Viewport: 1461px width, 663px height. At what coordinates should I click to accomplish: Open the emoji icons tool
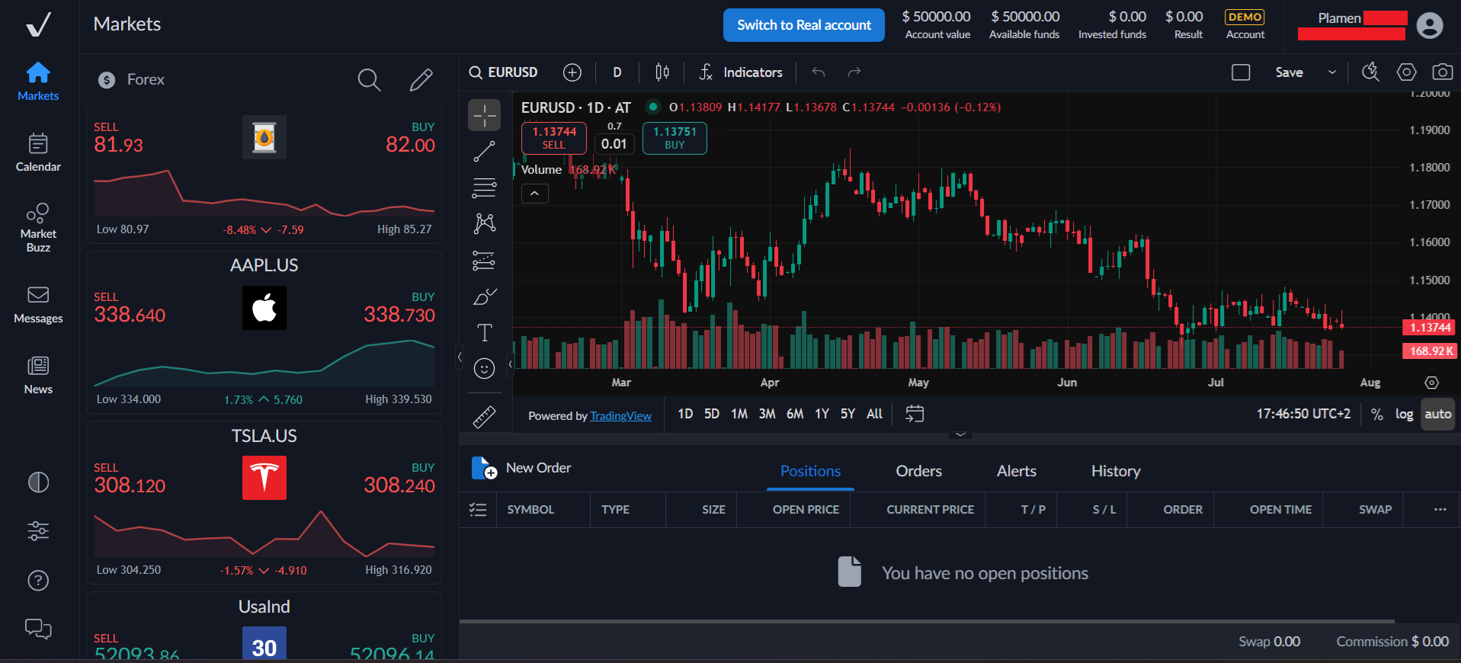(484, 369)
